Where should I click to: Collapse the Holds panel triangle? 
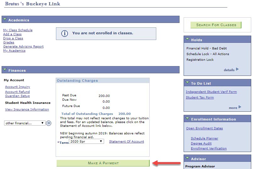pos(187,39)
